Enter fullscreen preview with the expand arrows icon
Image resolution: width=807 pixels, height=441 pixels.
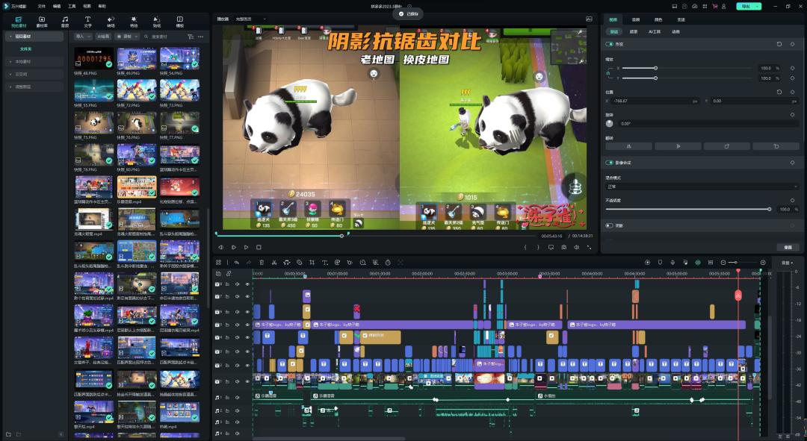click(x=589, y=247)
